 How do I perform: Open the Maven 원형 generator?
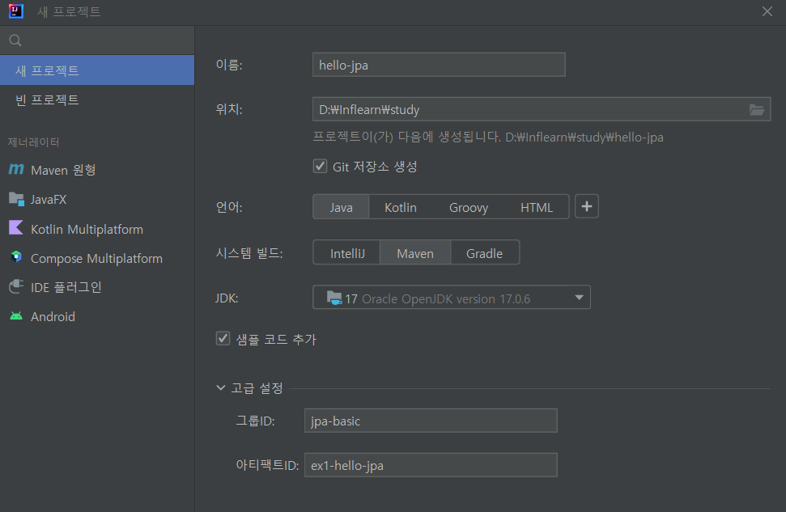pyautogui.click(x=97, y=170)
